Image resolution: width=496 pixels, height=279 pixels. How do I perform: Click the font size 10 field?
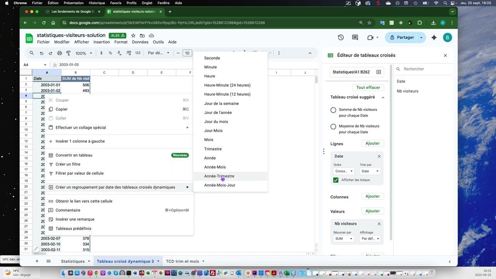pos(187,53)
